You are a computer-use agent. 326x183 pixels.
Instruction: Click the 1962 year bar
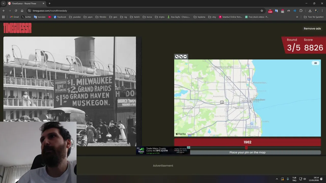(x=247, y=142)
